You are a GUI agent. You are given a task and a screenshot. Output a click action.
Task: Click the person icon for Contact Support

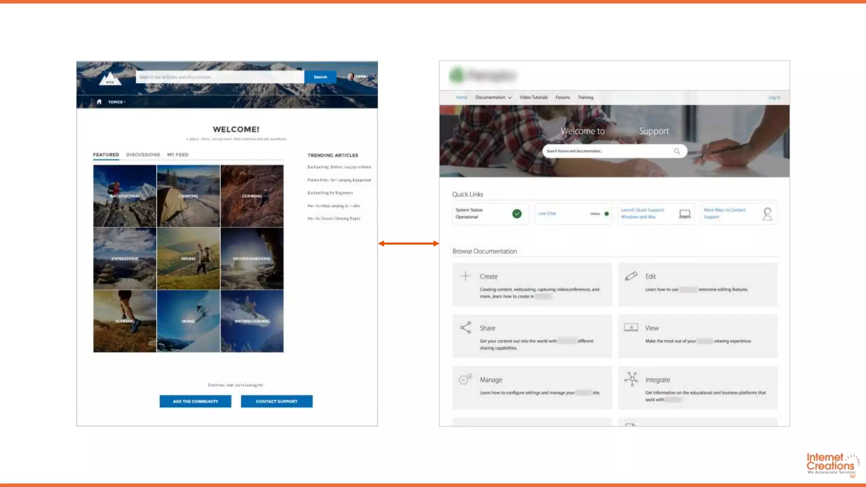tap(767, 213)
